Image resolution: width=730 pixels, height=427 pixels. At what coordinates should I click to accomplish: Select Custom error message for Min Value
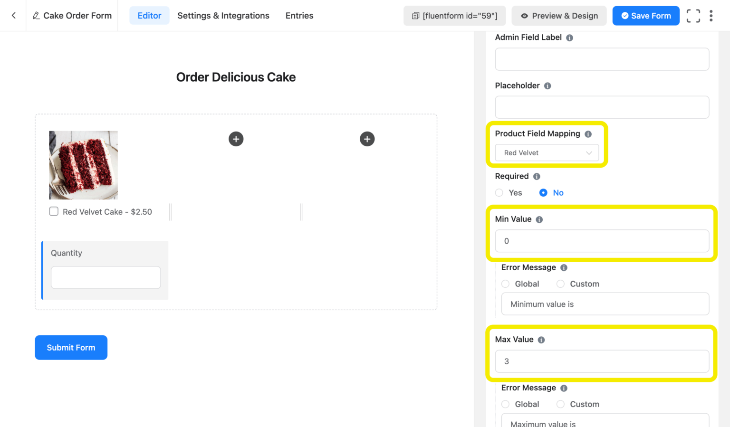pyautogui.click(x=560, y=284)
